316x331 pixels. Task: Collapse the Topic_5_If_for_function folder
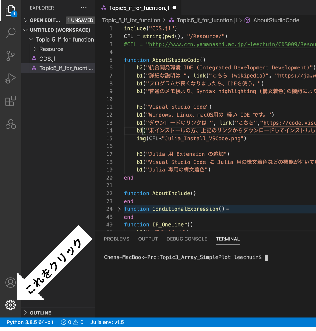(x=31, y=40)
